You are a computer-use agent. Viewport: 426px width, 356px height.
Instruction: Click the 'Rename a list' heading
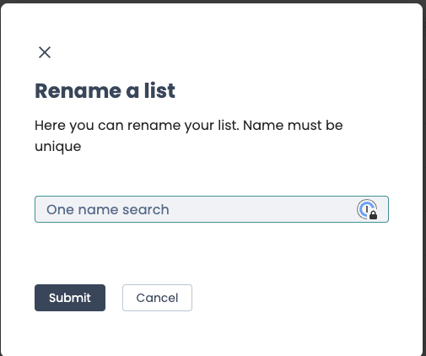click(105, 91)
